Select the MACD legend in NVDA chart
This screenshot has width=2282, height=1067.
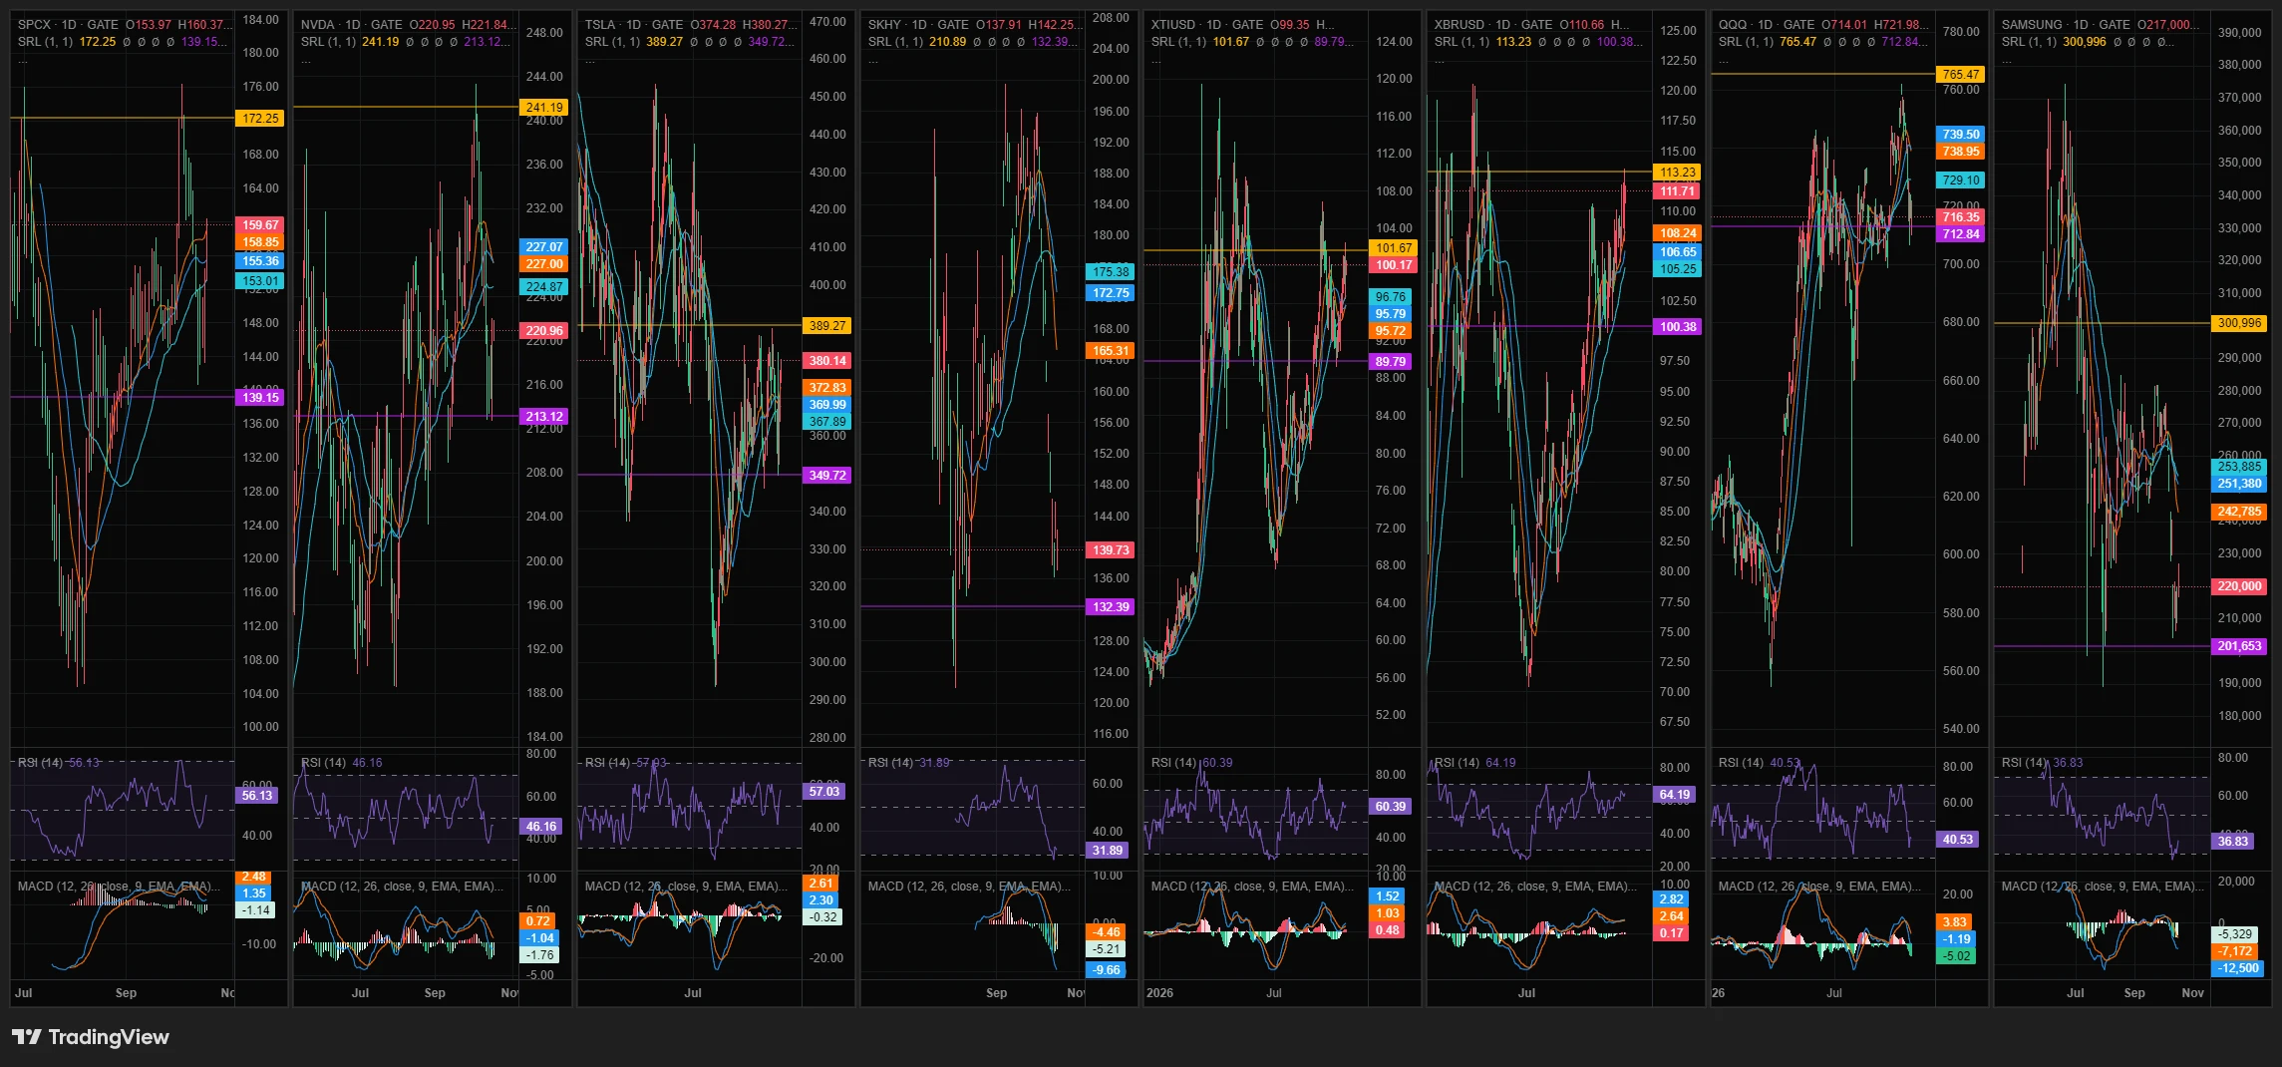click(402, 887)
